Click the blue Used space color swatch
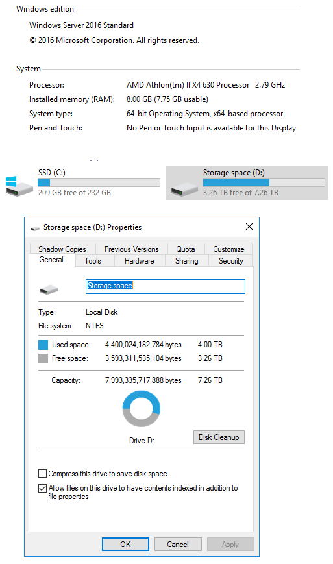 (x=43, y=345)
